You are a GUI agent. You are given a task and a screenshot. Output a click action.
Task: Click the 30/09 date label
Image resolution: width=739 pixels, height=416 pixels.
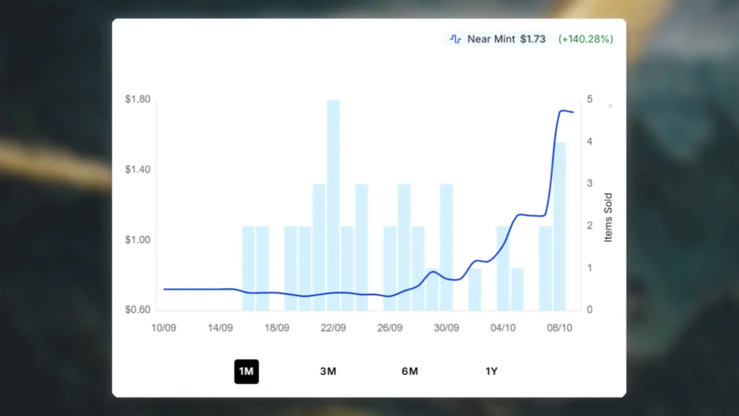coord(446,328)
